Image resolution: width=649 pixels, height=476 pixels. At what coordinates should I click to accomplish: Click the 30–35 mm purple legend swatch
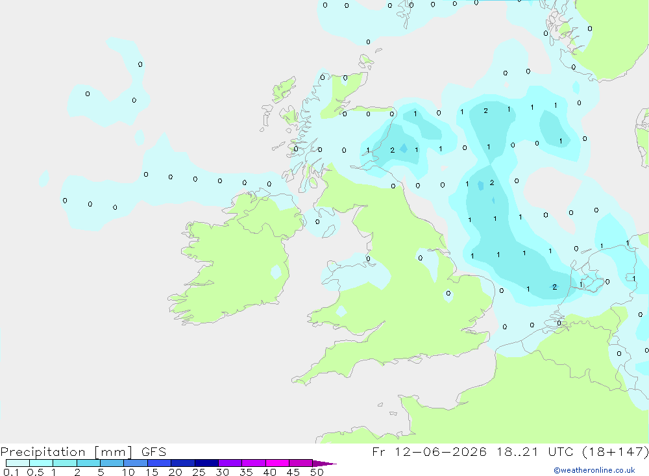230,463
